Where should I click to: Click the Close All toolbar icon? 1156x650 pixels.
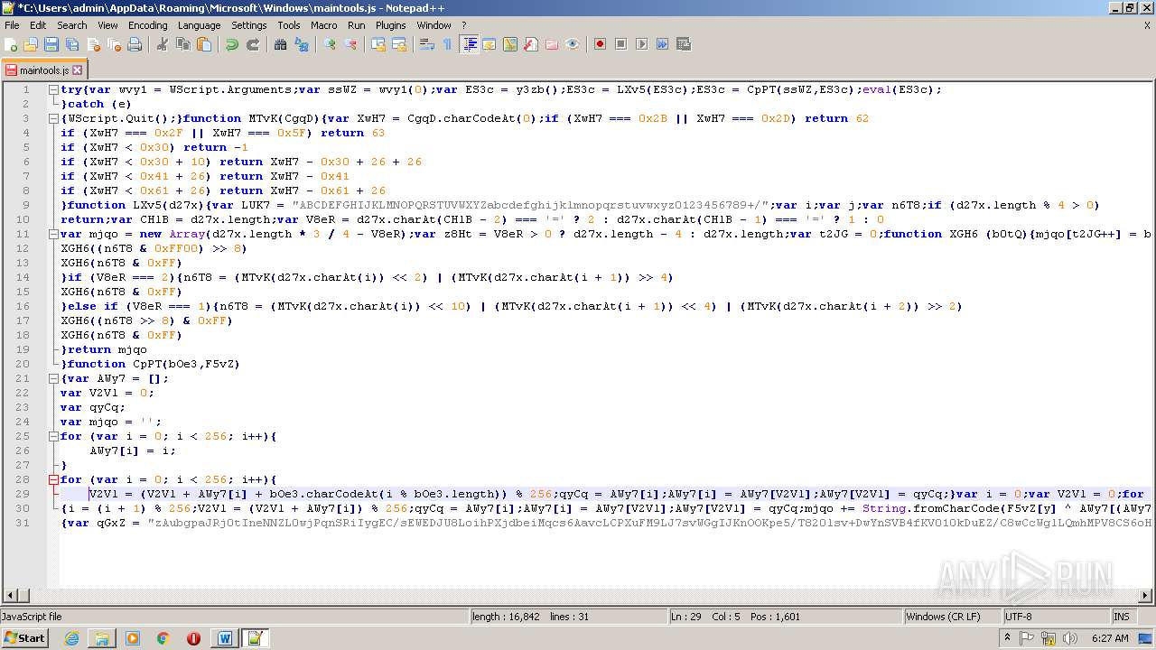(114, 44)
